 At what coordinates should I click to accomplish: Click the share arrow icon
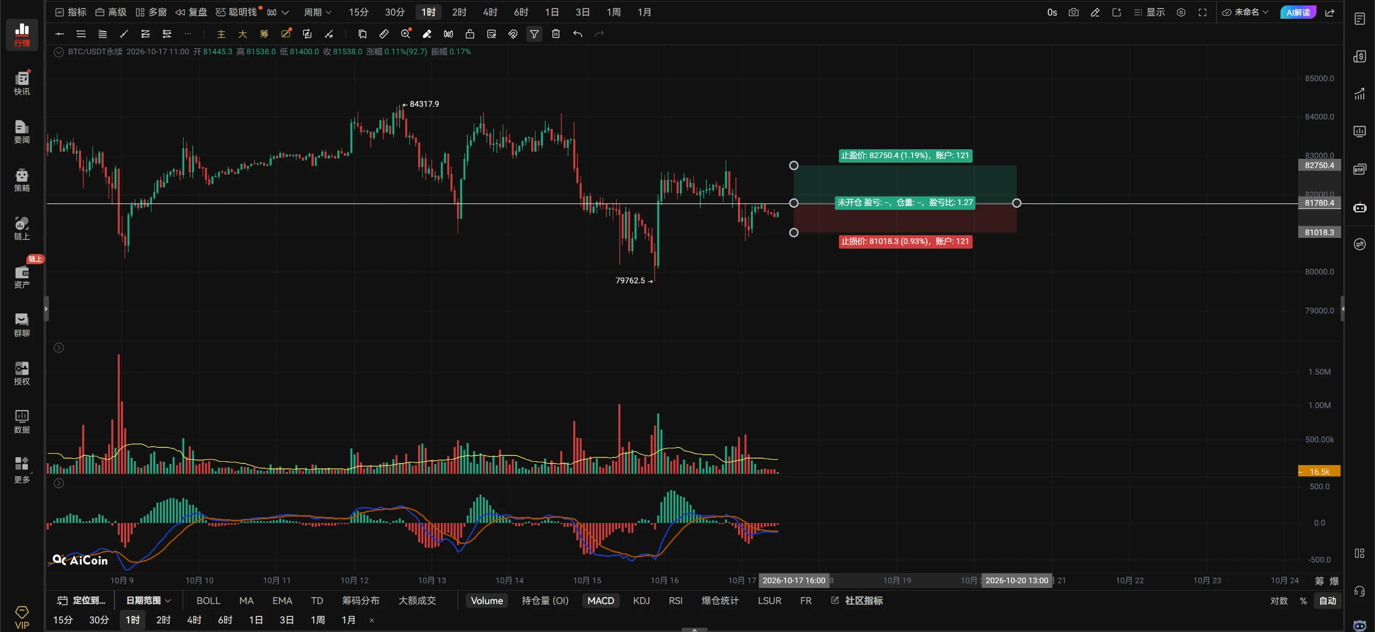tap(1330, 12)
